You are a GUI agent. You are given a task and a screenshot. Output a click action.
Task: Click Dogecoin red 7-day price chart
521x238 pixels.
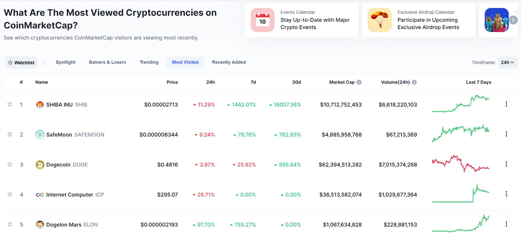[x=461, y=163]
